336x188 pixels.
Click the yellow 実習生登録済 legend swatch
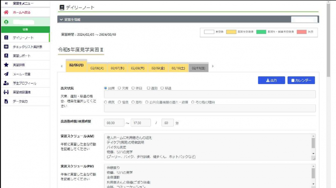(231, 32)
